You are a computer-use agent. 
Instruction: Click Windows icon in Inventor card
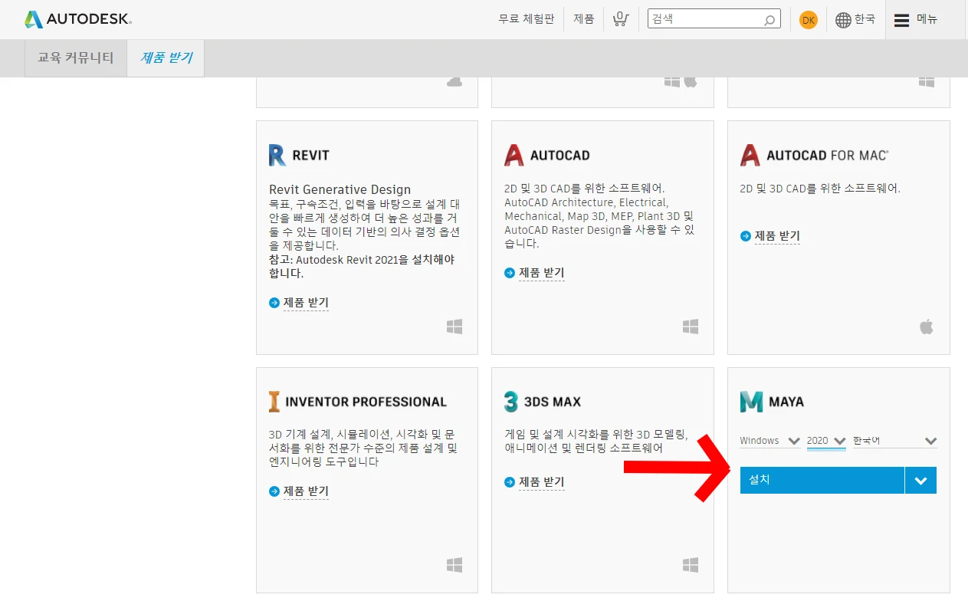point(454,565)
